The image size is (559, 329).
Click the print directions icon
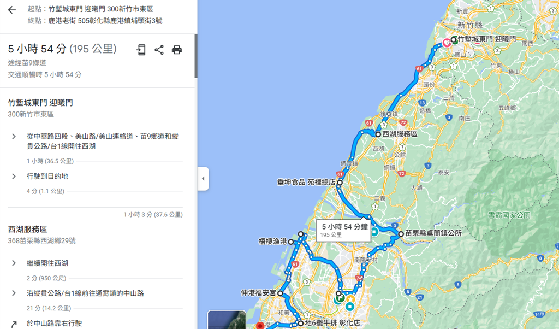point(177,50)
